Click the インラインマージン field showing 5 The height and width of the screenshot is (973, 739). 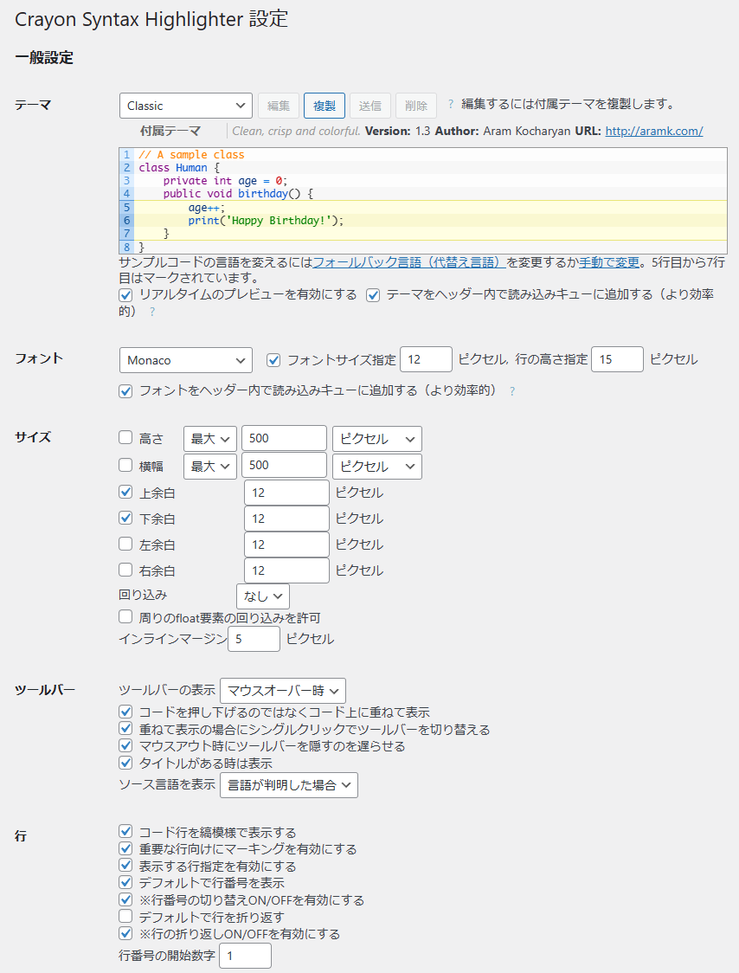click(x=254, y=639)
